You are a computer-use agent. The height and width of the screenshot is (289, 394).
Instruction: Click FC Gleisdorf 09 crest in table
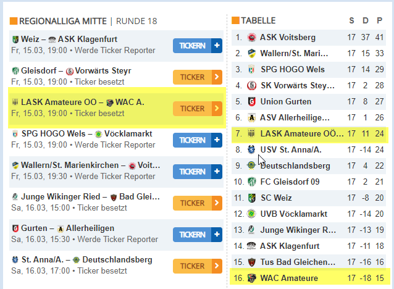(251, 182)
